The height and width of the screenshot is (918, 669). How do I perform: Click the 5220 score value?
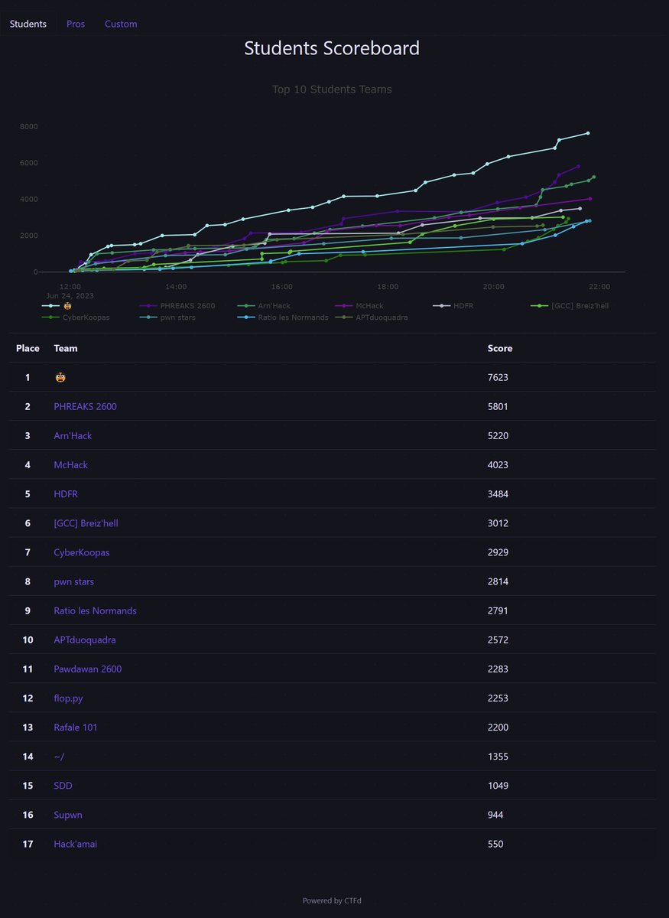[x=498, y=435]
